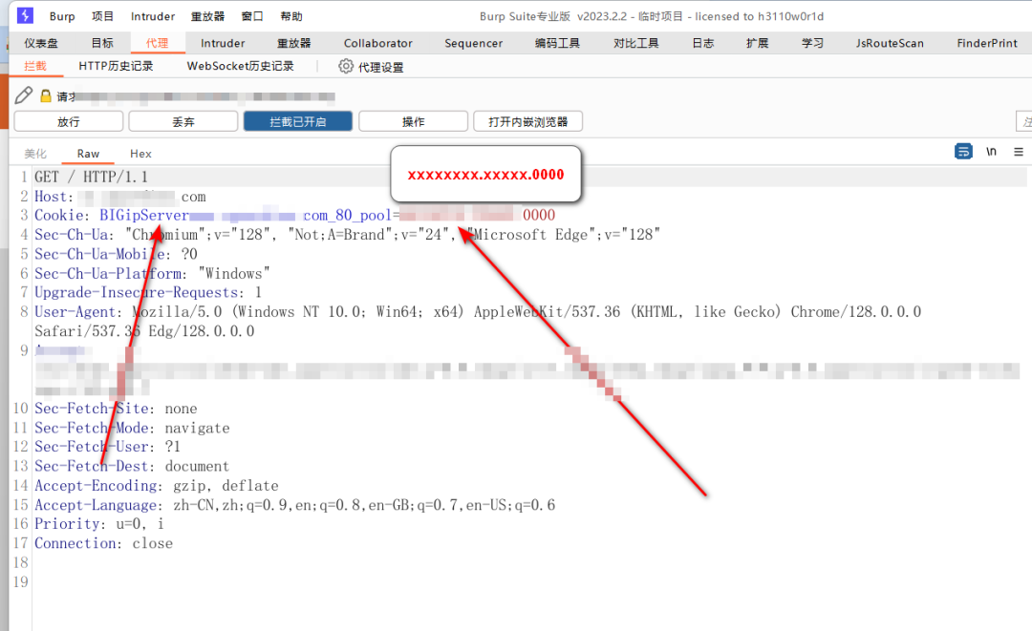Click the Host header line
This screenshot has width=1032, height=631.
[x=120, y=197]
